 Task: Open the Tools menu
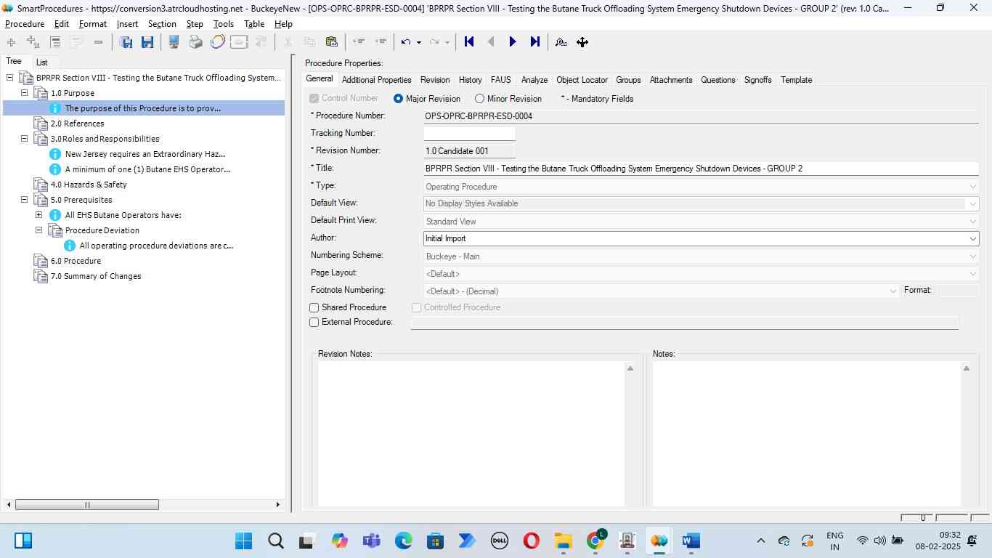224,24
